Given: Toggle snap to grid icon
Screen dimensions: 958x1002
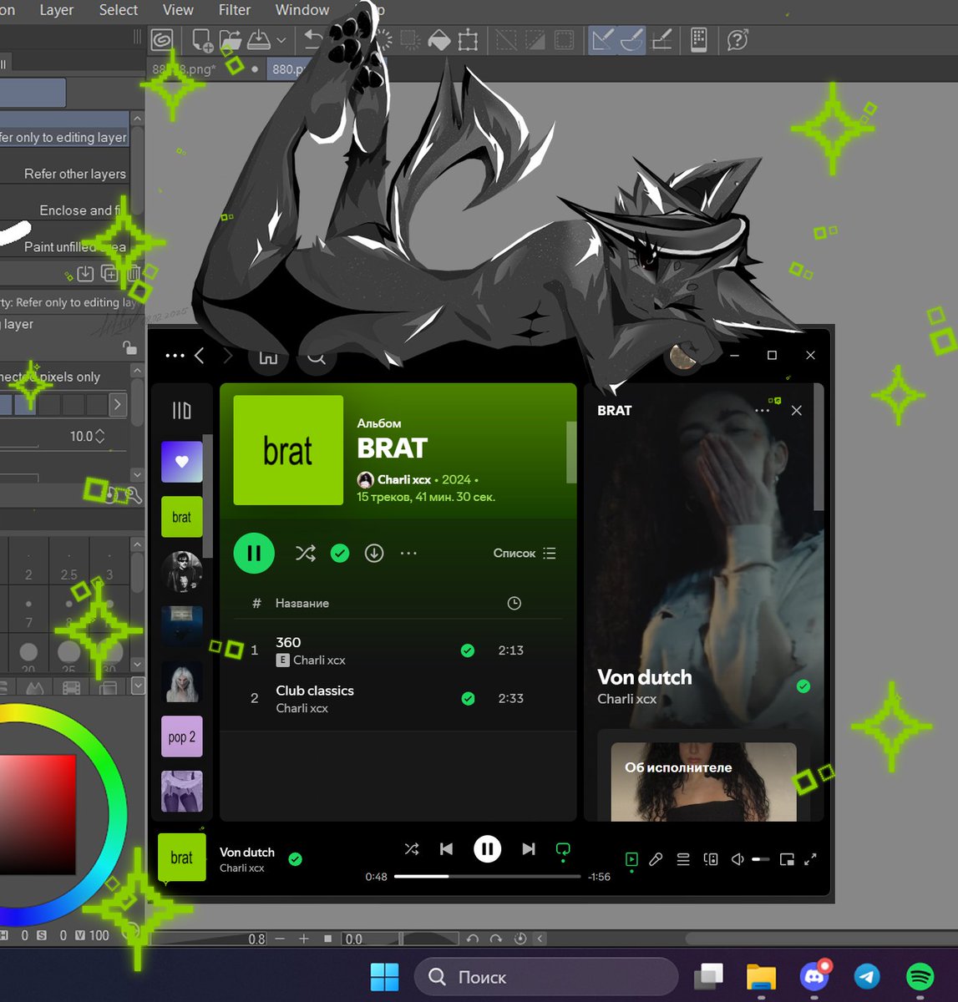Looking at the screenshot, I should [x=662, y=39].
